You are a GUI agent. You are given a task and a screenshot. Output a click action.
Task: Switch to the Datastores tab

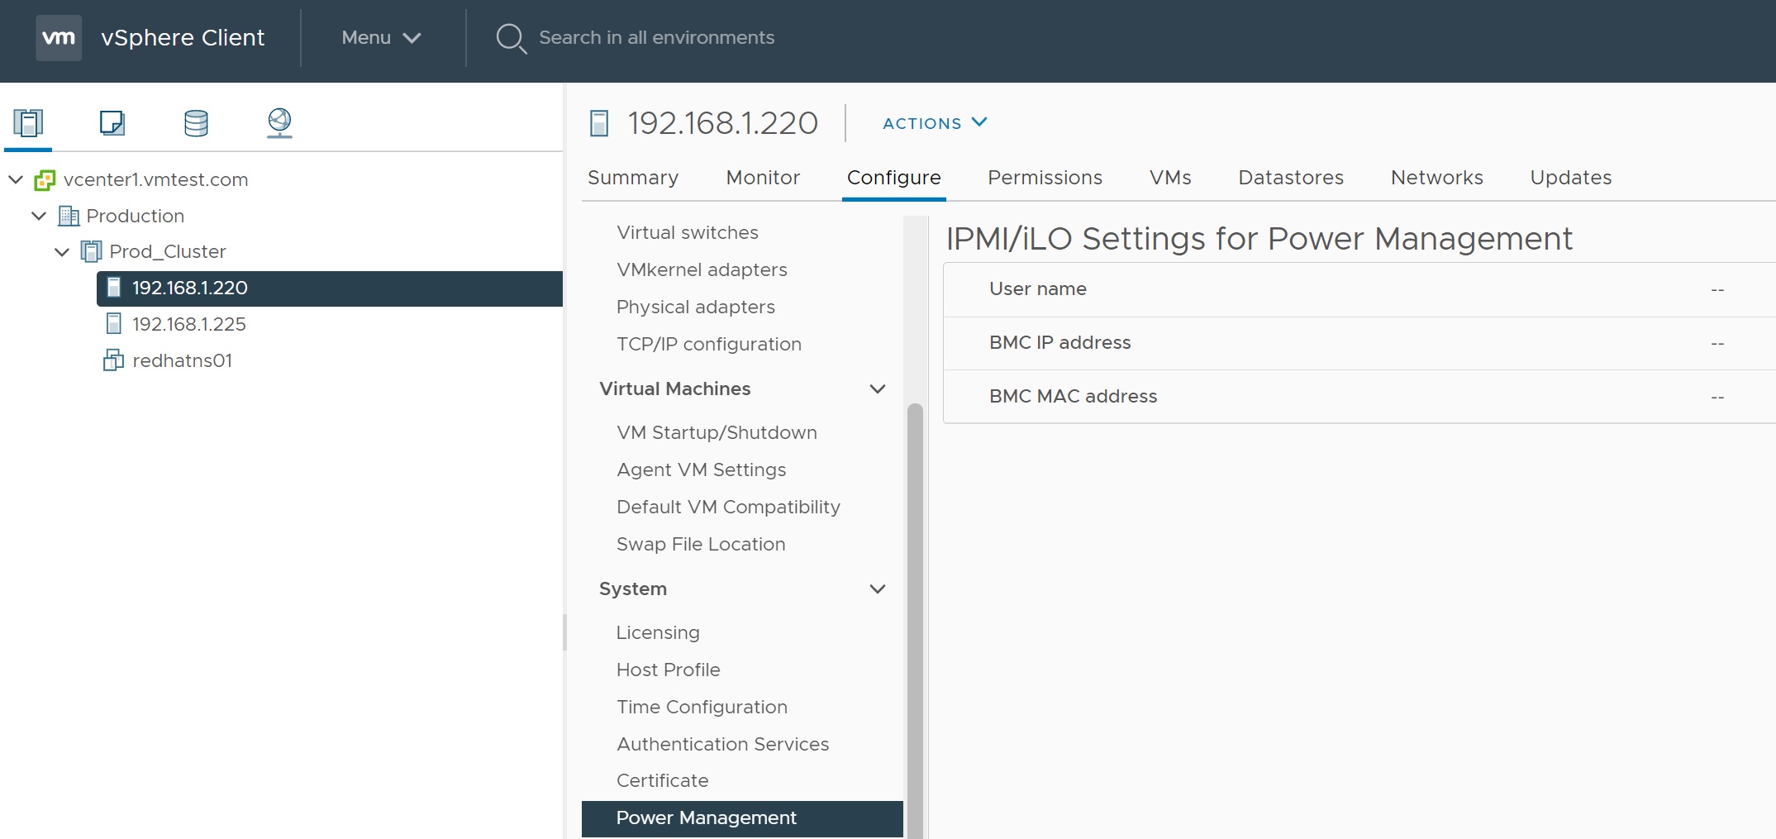1291,178
